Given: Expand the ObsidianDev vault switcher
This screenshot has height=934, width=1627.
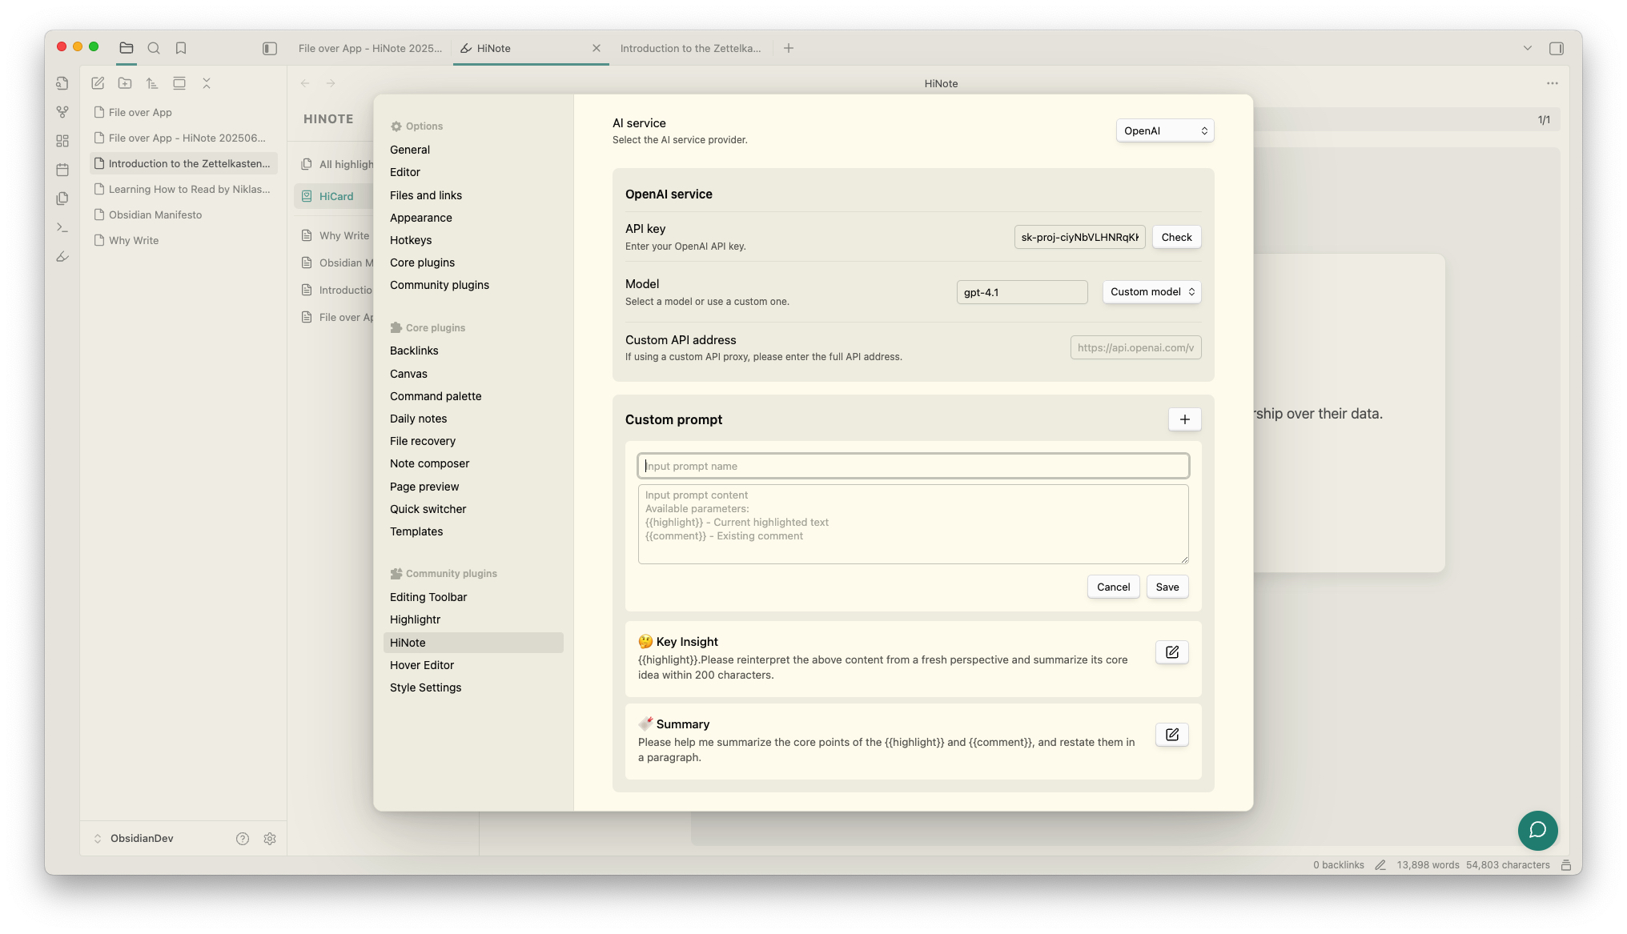Looking at the screenshot, I should pyautogui.click(x=133, y=838).
